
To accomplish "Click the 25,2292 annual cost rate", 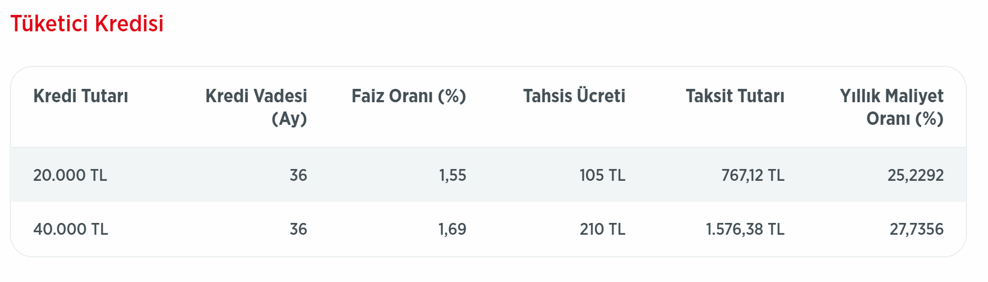I will click(915, 175).
